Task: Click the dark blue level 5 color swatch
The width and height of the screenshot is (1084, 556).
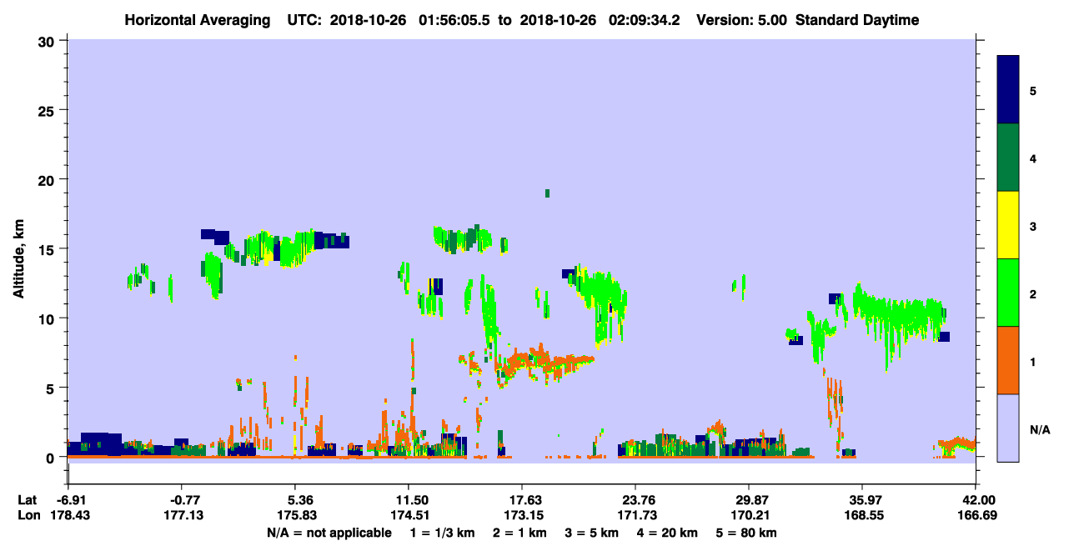Action: pyautogui.click(x=1008, y=90)
